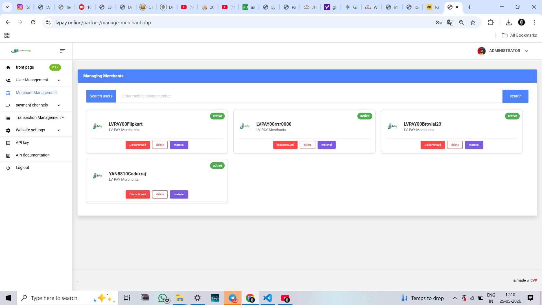Open File Explorer from the taskbar
The image size is (542, 305).
pyautogui.click(x=180, y=298)
